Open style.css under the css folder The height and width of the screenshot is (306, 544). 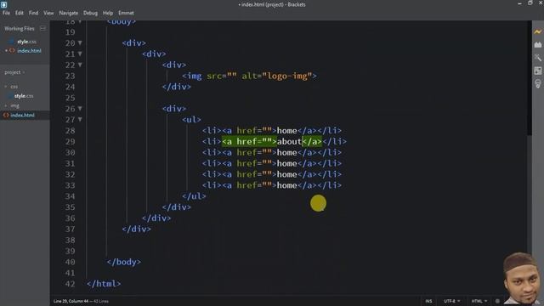coord(25,96)
